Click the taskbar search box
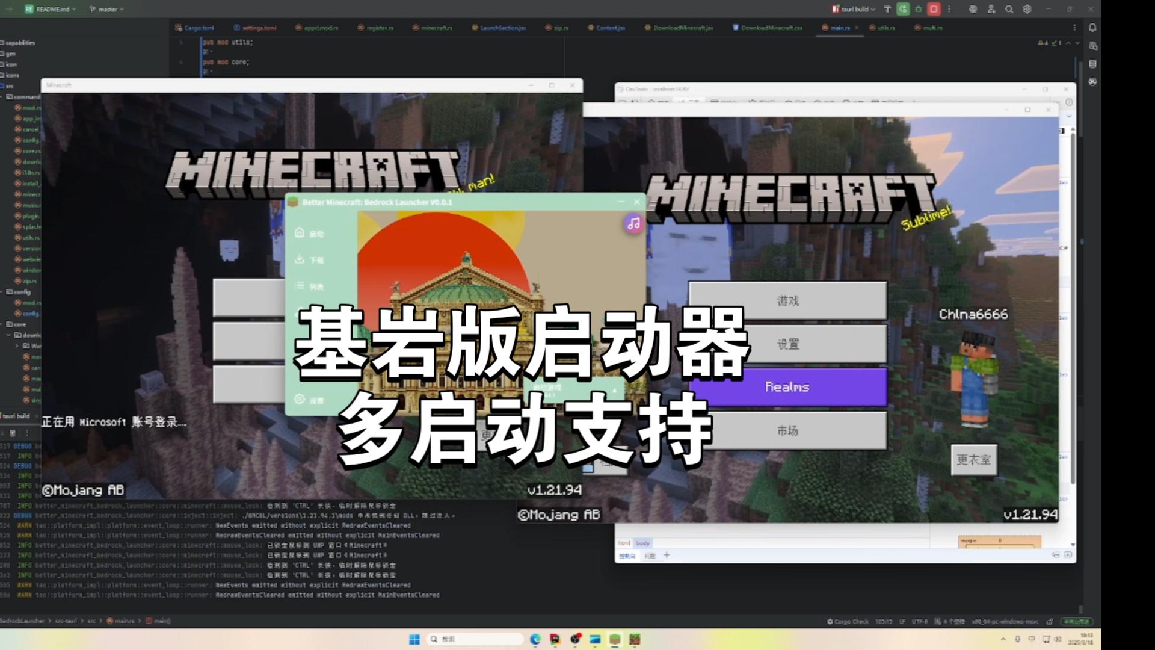This screenshot has height=650, width=1155. click(x=475, y=639)
